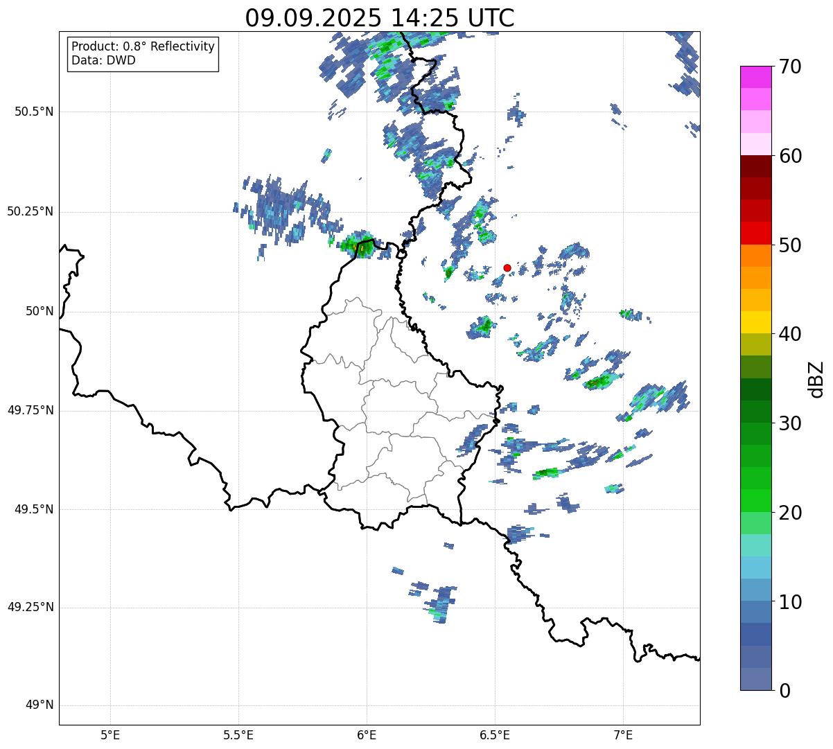The image size is (833, 749).
Task: Click the "Data: DWD" text
Action: (x=103, y=60)
